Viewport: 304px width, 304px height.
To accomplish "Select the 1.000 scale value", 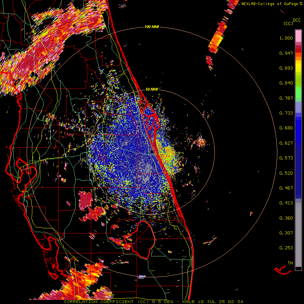I will click(x=286, y=38).
